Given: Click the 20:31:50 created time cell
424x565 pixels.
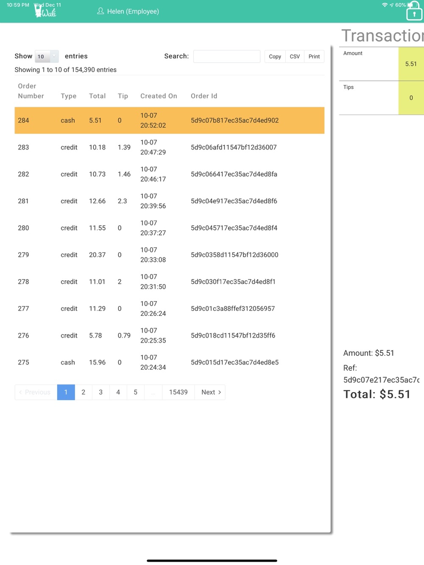Looking at the screenshot, I should 153,287.
